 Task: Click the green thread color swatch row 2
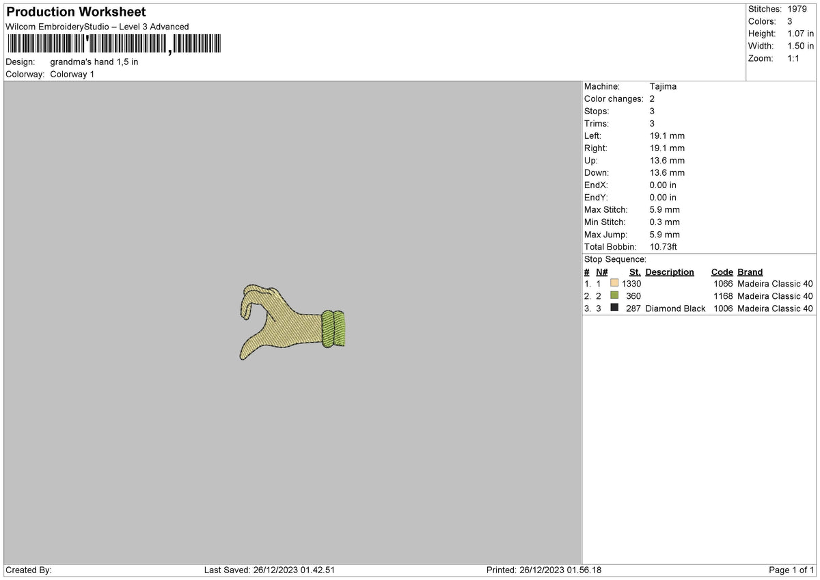pos(614,295)
